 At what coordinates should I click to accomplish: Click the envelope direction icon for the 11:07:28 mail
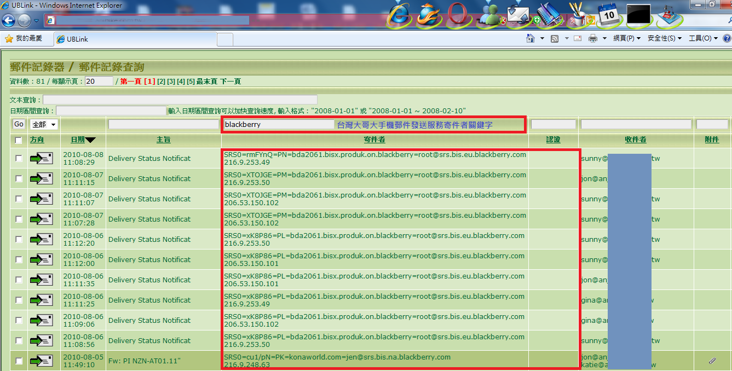(41, 219)
